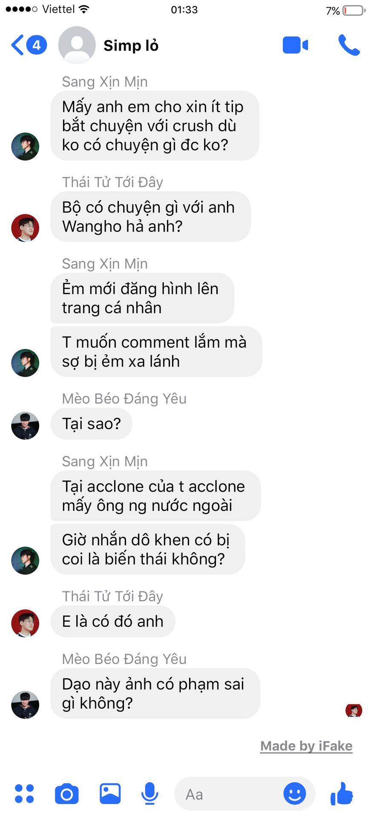
Task: Tap Mèo Béo Đáng Yêu's avatar beside "Tại sao?"
Action: tap(25, 426)
